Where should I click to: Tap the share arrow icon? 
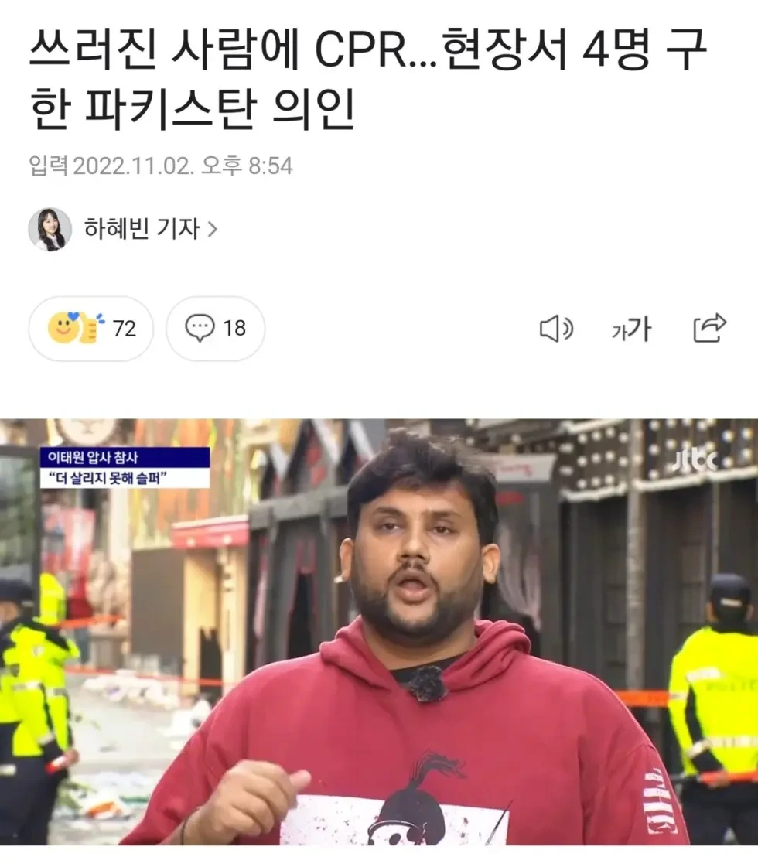click(709, 328)
